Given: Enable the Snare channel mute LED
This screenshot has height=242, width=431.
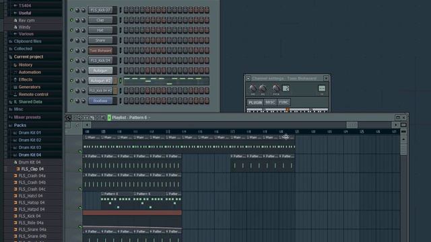Looking at the screenshot, I should pyautogui.click(x=71, y=40).
